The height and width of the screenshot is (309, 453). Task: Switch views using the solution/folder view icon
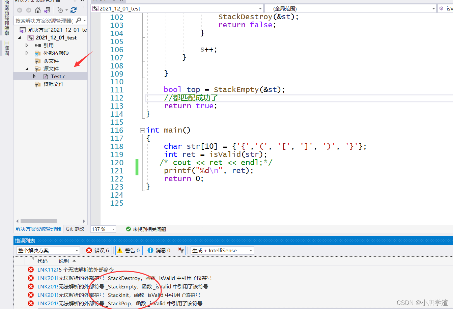pos(47,10)
